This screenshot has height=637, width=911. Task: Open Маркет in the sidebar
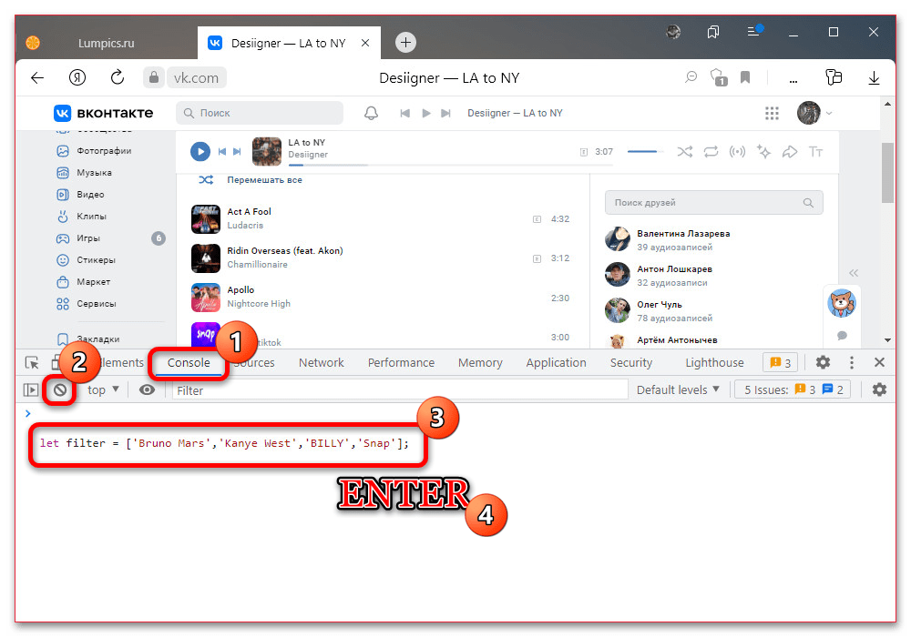tap(84, 282)
